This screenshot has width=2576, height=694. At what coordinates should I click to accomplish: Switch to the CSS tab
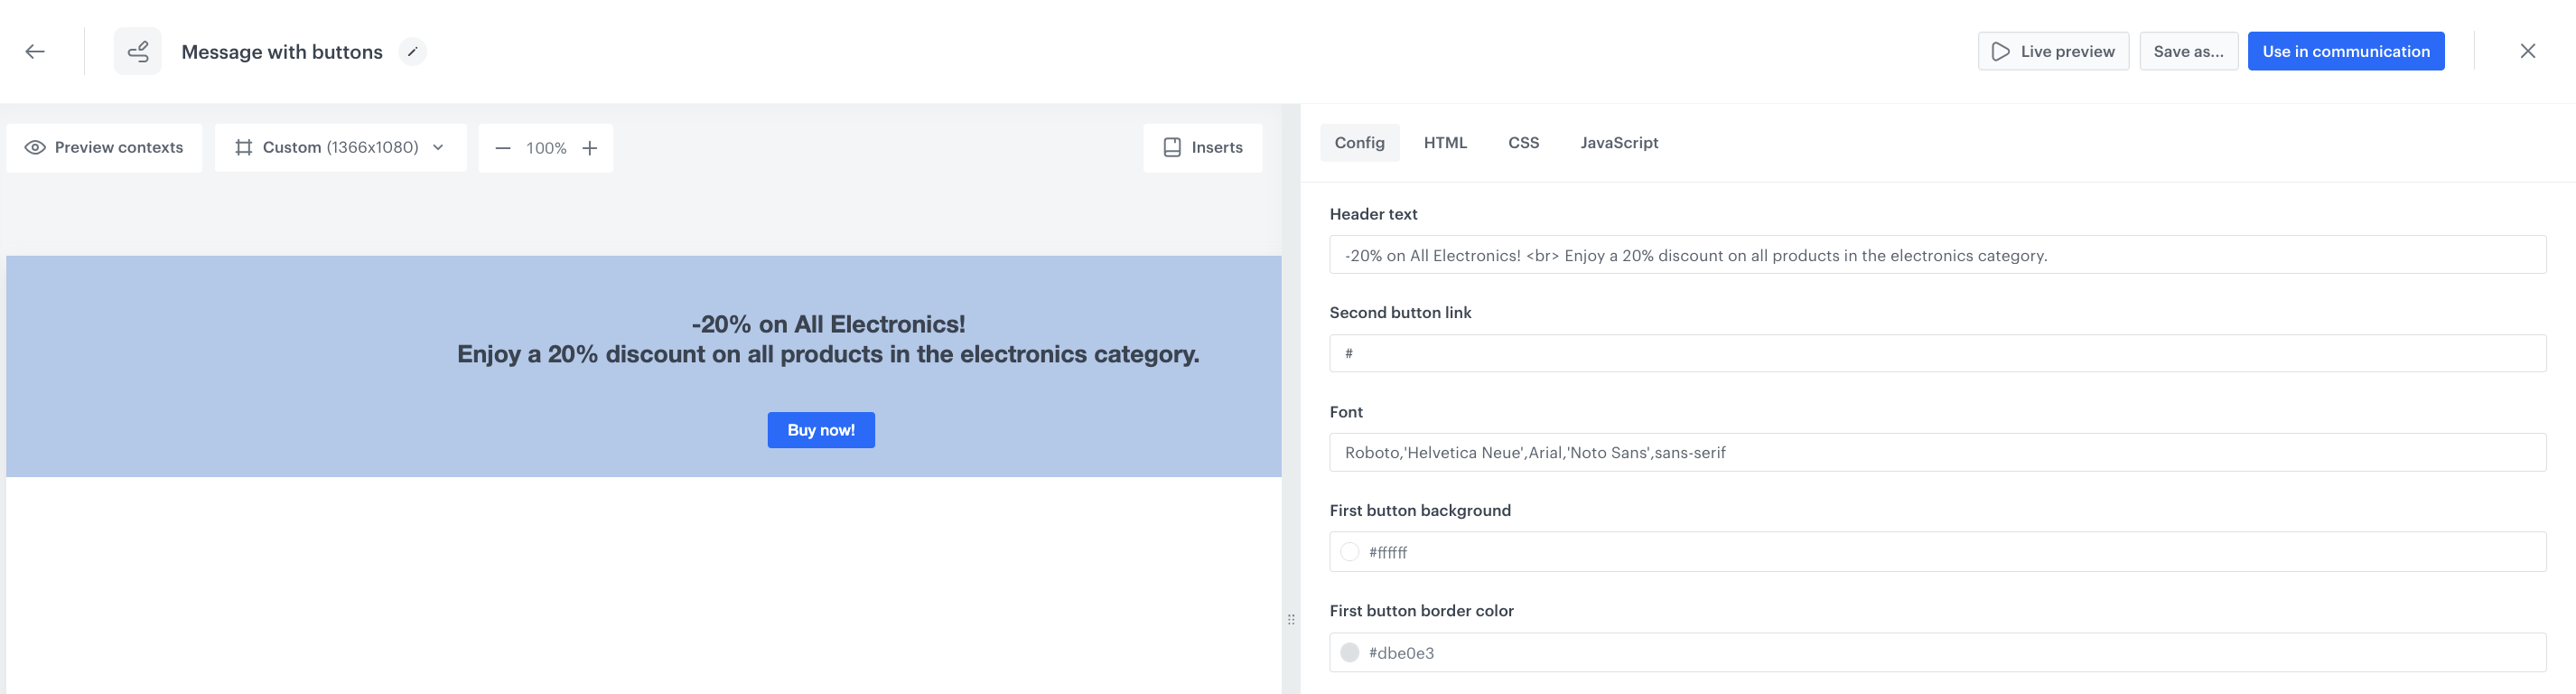point(1523,143)
